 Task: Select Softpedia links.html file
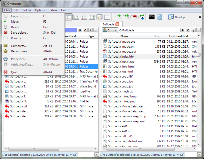[149, 66]
